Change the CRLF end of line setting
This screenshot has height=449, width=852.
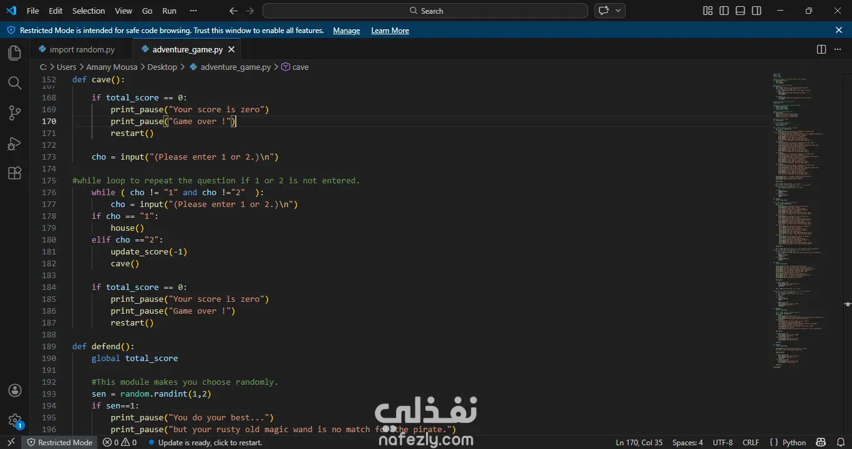(x=751, y=442)
